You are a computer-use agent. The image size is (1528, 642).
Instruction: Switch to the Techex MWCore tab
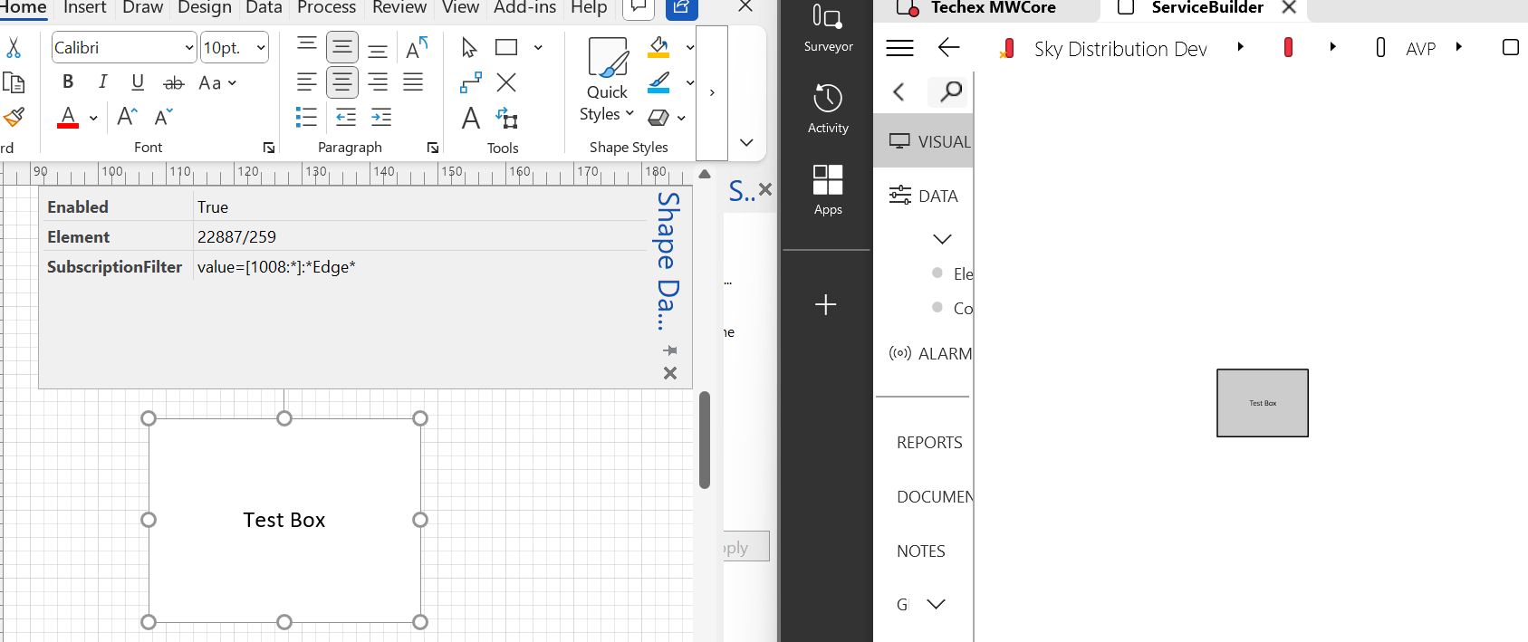[x=992, y=8]
